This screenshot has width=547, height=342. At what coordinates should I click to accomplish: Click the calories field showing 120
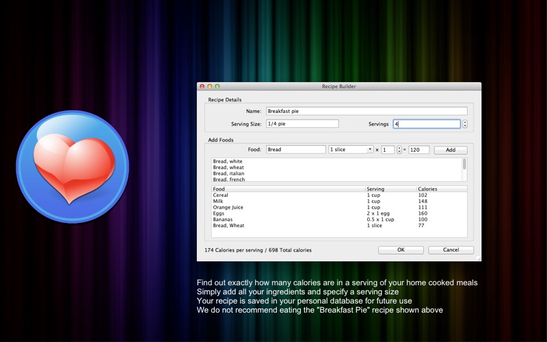(x=418, y=150)
